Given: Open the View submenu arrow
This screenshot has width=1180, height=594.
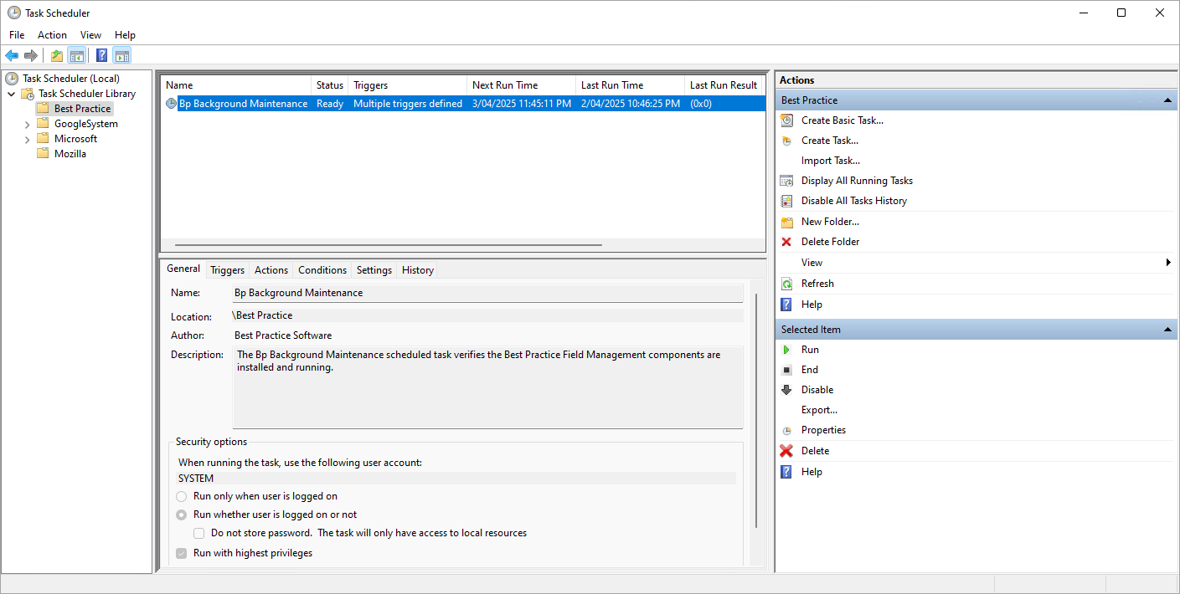Looking at the screenshot, I should pyautogui.click(x=1168, y=263).
